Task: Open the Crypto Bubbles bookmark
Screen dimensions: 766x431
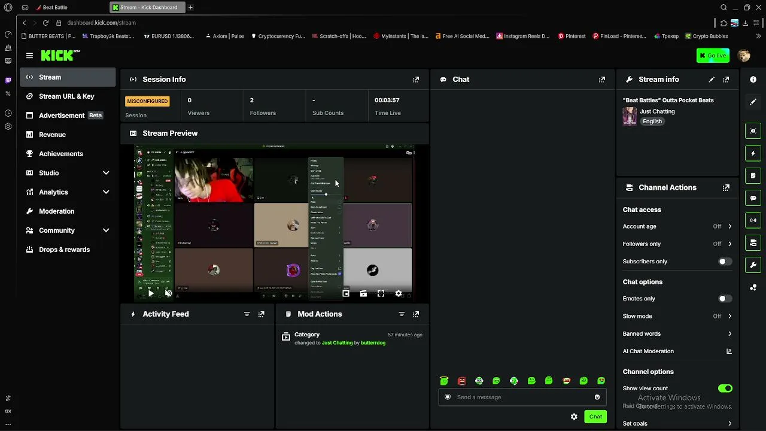Action: (706, 37)
